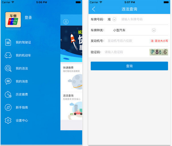This screenshot has width=172, height=146.
Task: Click the 发动机号 field label
Action: tap(97, 41)
